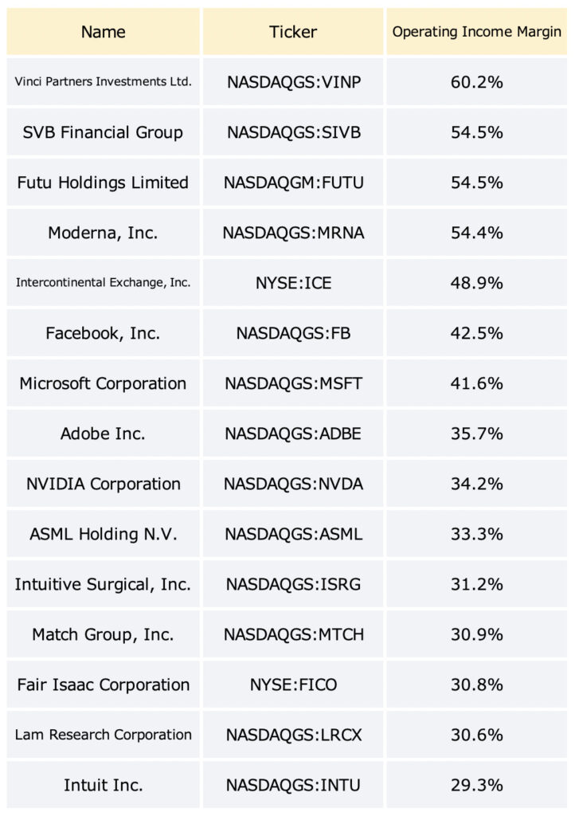Click the NASDAQGS:INTU ticker cell
The height and width of the screenshot is (816, 575).
[293, 785]
